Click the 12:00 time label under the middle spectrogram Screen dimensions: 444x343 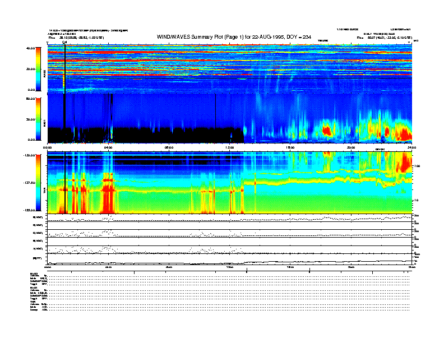tap(230, 147)
